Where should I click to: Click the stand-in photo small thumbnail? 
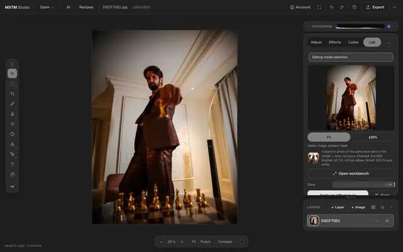point(314,158)
